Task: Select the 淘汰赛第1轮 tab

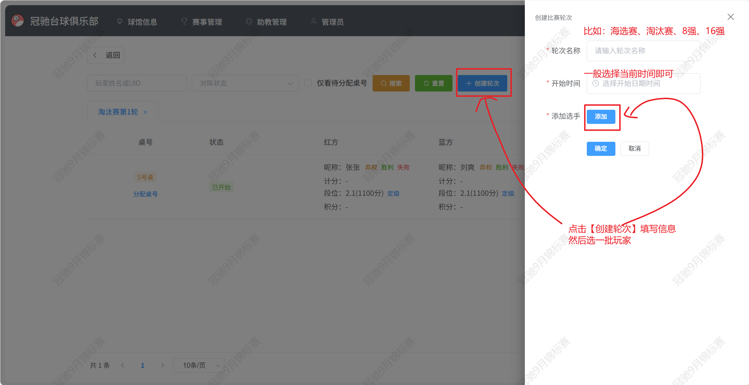Action: (x=118, y=112)
